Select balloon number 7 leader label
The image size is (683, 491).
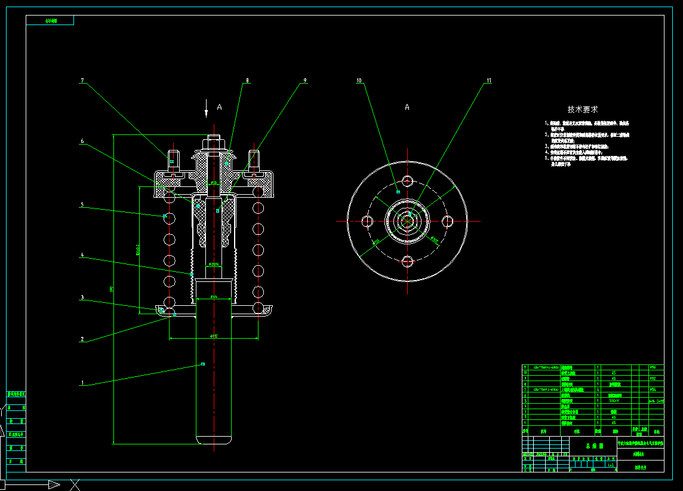pos(82,81)
